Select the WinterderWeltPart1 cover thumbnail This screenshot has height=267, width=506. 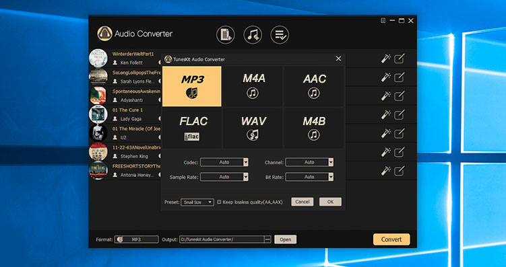pos(98,59)
